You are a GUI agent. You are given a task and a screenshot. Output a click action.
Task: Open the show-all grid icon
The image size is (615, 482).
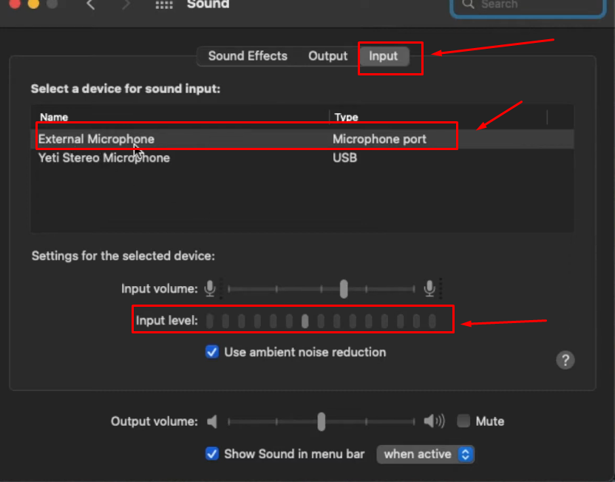(164, 4)
